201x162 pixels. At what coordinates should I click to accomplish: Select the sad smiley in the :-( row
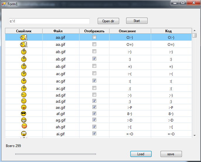(24, 74)
